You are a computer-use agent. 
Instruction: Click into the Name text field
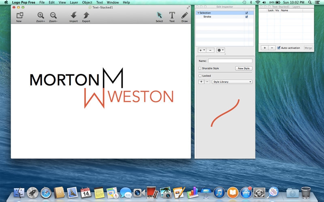(x=230, y=61)
